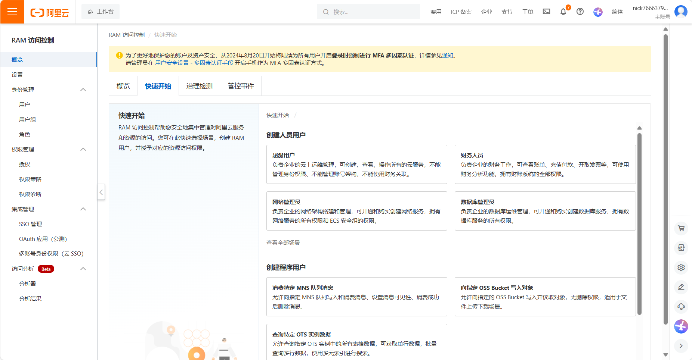Open the Cloud Shell terminal icon
This screenshot has width=692, height=360.
coord(546,12)
